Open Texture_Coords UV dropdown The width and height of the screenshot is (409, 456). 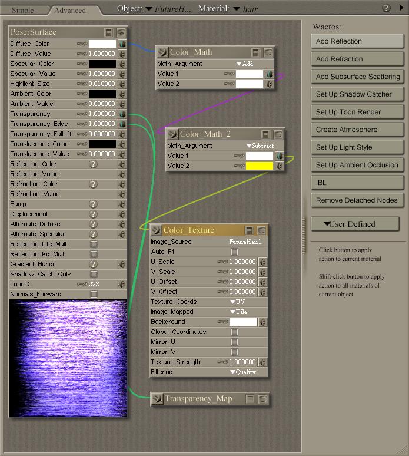click(x=238, y=302)
